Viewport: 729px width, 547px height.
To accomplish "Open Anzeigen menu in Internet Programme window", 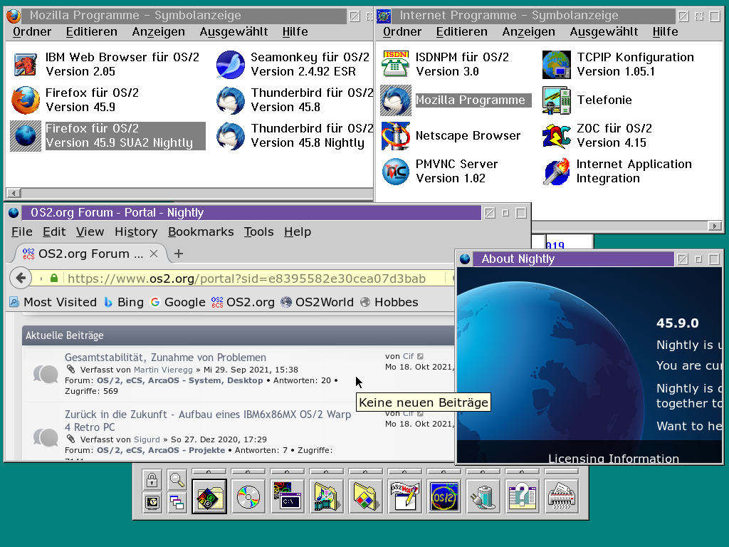I will (x=529, y=31).
